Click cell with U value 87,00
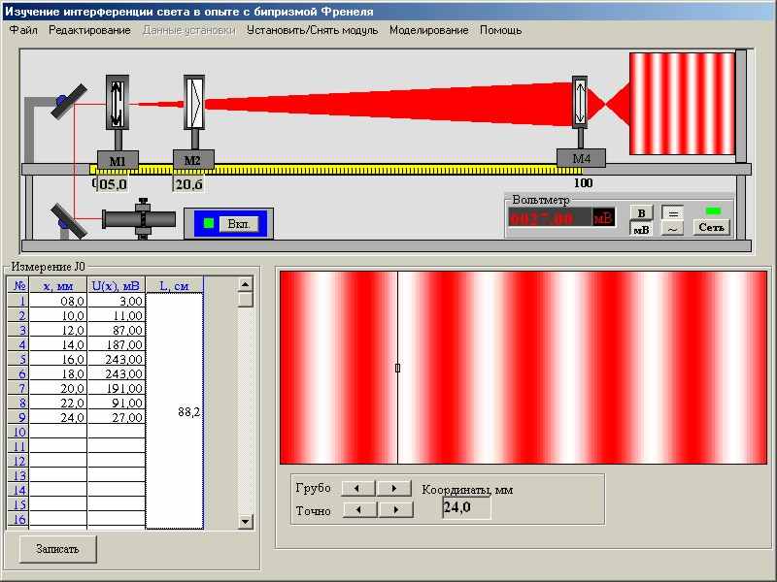Image resolution: width=777 pixels, height=582 pixels. coord(117,330)
